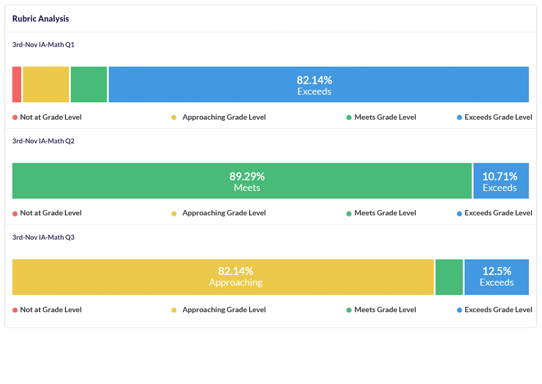Select the 10.71% Exceeds bar in Q2

500,181
